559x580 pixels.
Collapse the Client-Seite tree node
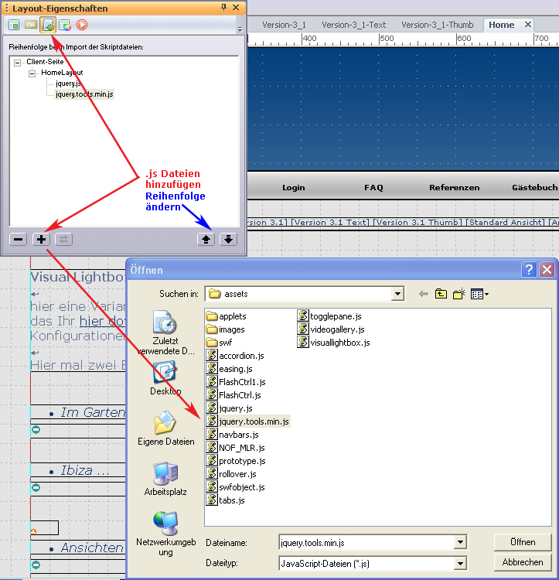pyautogui.click(x=18, y=62)
